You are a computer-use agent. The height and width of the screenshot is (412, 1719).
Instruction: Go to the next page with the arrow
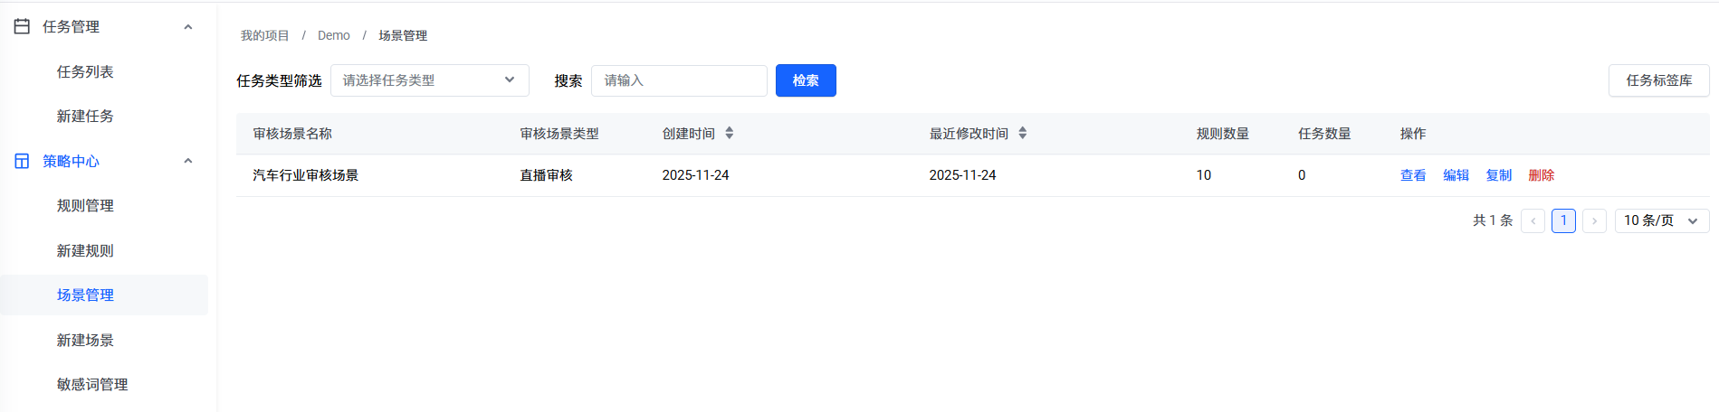1594,220
